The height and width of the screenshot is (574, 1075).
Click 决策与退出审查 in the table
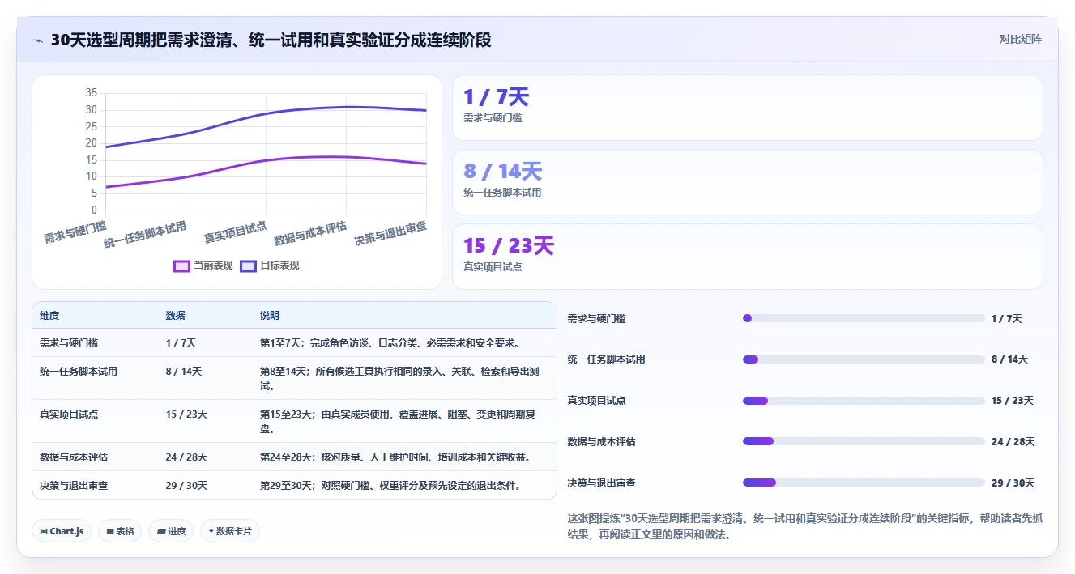coord(74,486)
